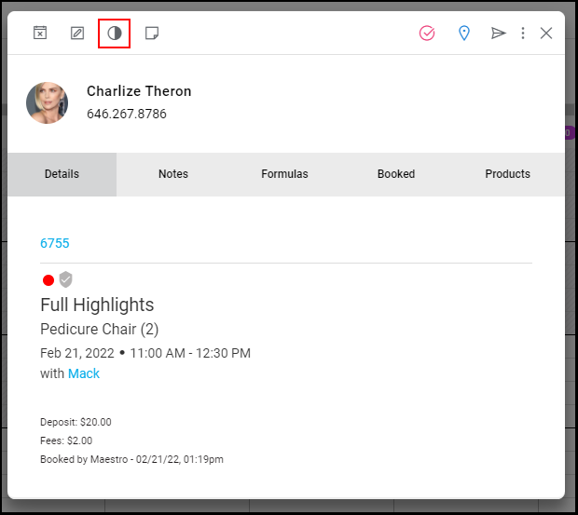
Task: Open the edit appointment pencil icon
Action: tap(77, 34)
